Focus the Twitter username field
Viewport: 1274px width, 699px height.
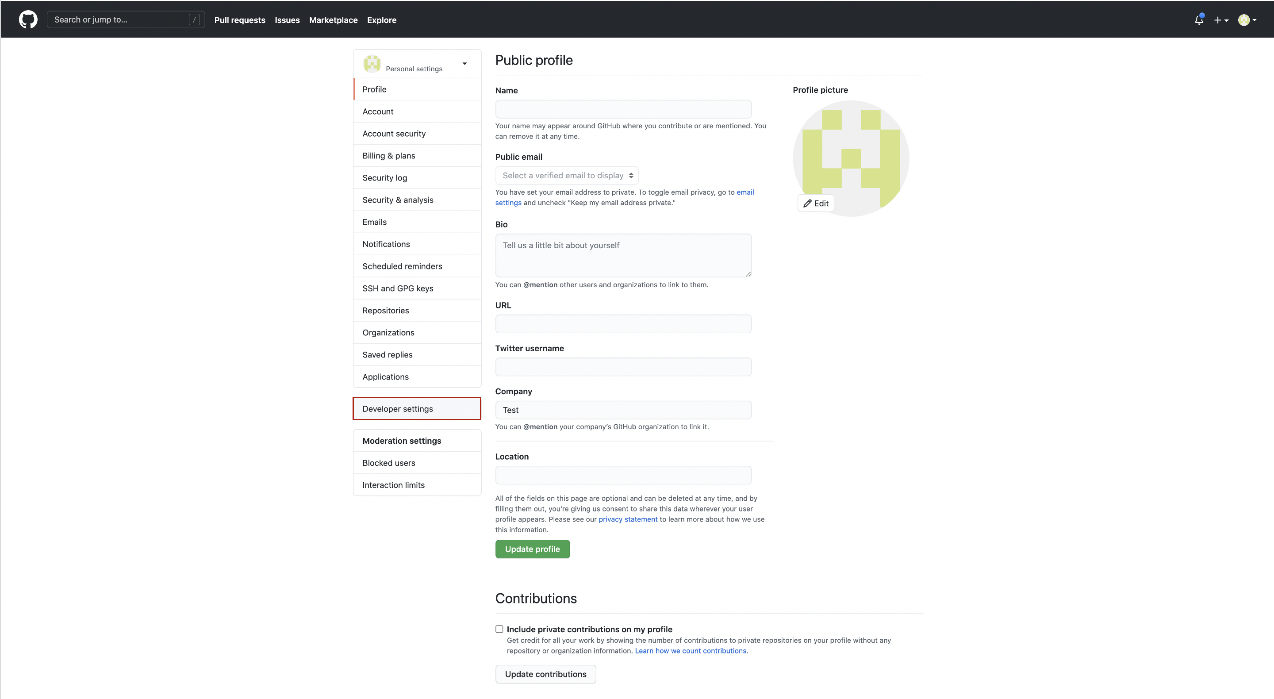point(623,367)
